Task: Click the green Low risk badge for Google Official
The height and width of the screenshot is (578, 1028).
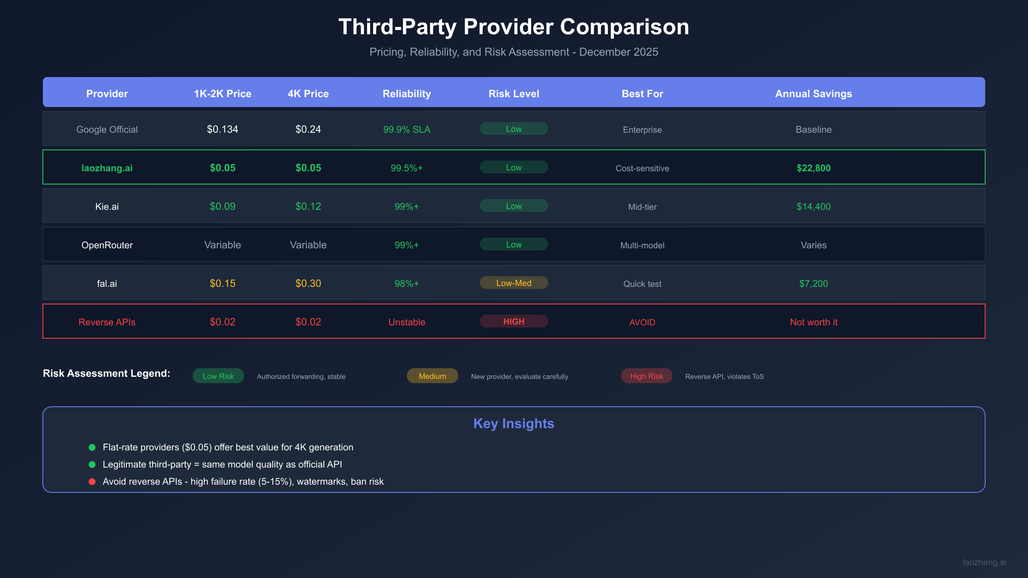Action: [x=514, y=128]
